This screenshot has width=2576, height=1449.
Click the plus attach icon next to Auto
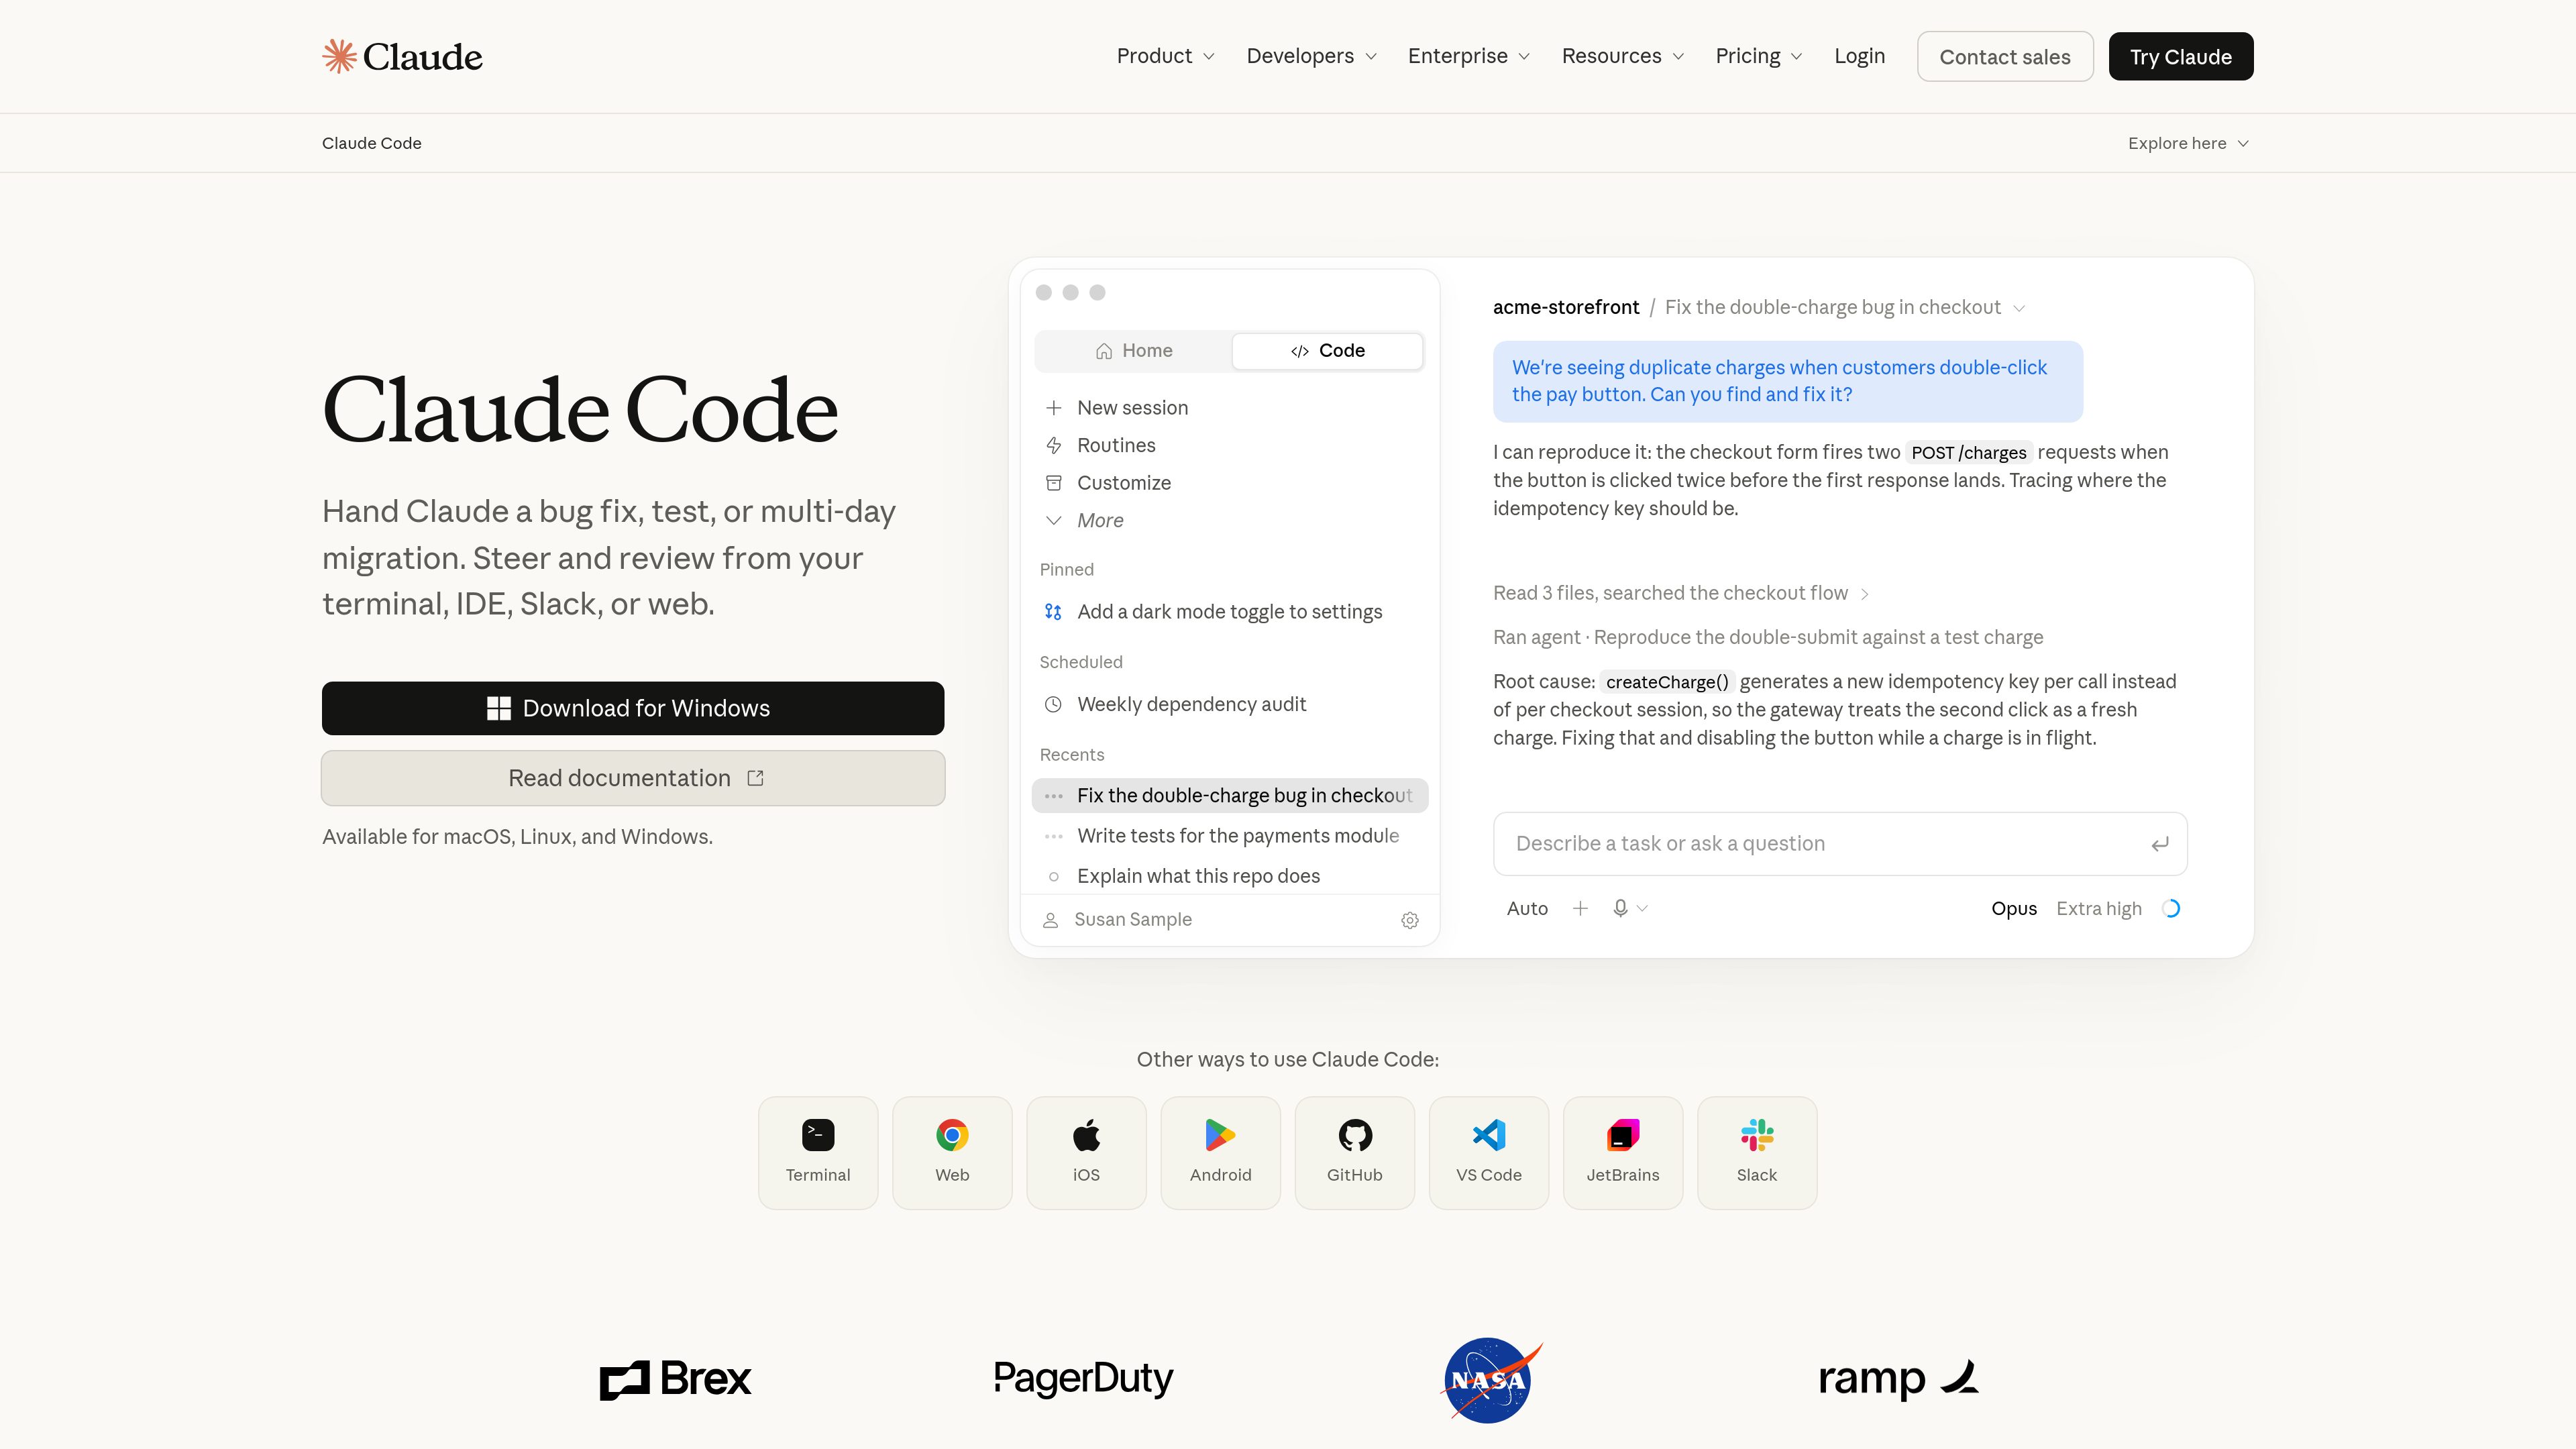point(1580,908)
